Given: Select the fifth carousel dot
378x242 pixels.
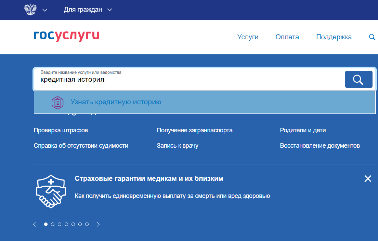Looking at the screenshot, I should (x=73, y=224).
